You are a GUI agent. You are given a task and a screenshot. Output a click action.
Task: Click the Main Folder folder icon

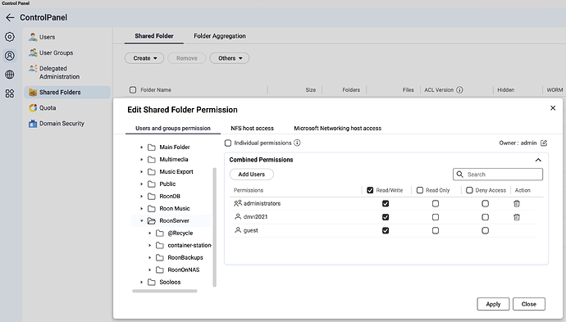point(152,147)
